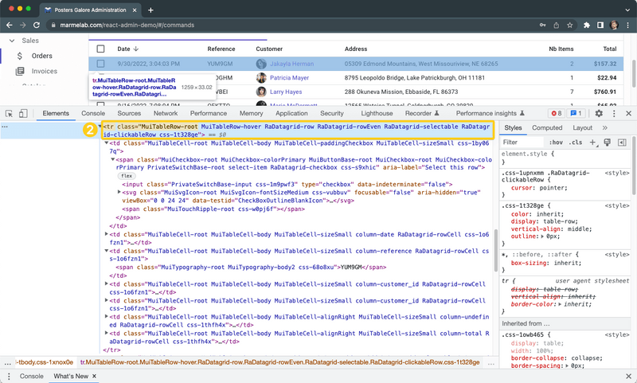This screenshot has height=383, width=637.
Task: Click the blue issues count badge
Action: [577, 114]
